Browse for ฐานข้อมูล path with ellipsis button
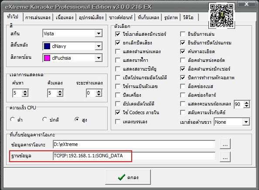 tap(225, 157)
